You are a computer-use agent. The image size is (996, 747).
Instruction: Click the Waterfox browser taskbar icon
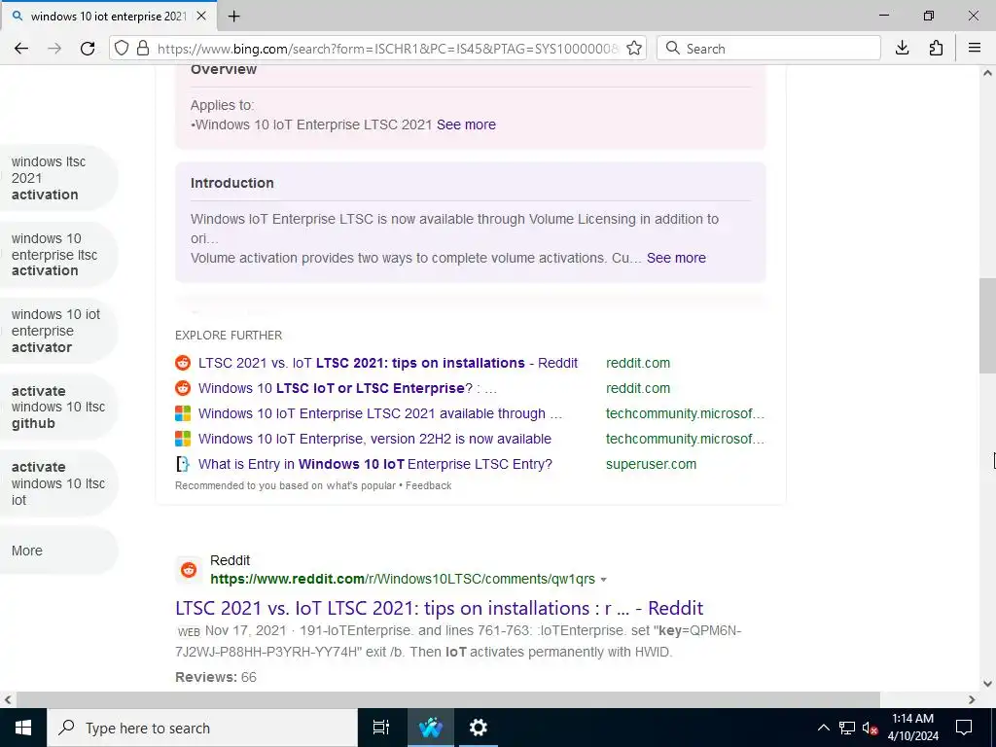tap(431, 728)
